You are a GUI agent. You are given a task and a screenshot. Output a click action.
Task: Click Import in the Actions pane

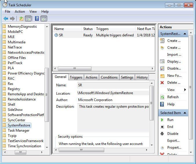(x=174, y=55)
